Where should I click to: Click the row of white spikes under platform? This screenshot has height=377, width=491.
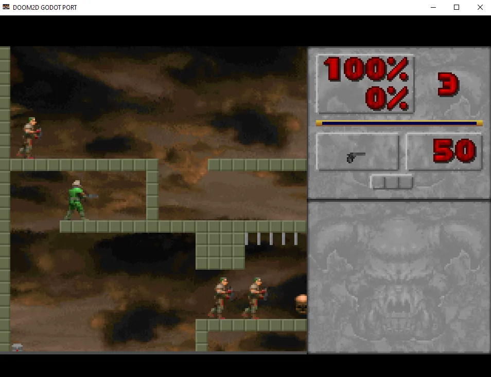click(271, 238)
